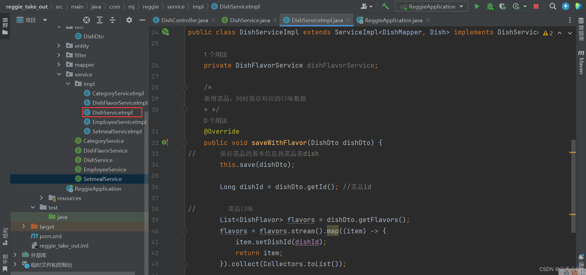
Task: Switch to ReggieApplication.java tab
Action: tap(393, 20)
